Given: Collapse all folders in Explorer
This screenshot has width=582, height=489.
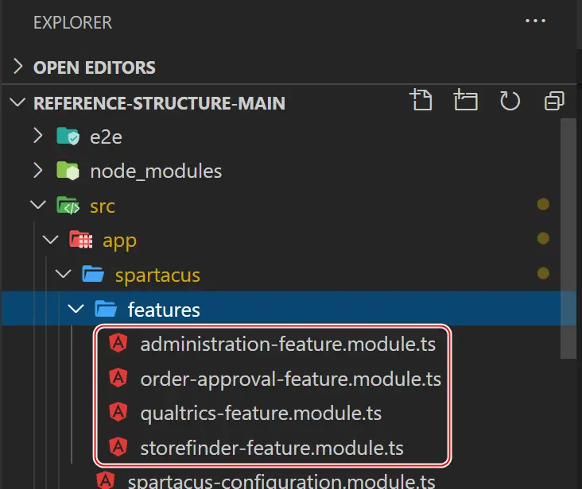Looking at the screenshot, I should [x=553, y=101].
